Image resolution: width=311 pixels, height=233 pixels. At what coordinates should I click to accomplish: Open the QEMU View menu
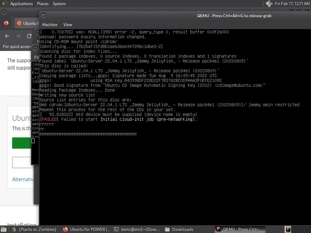tap(68, 25)
